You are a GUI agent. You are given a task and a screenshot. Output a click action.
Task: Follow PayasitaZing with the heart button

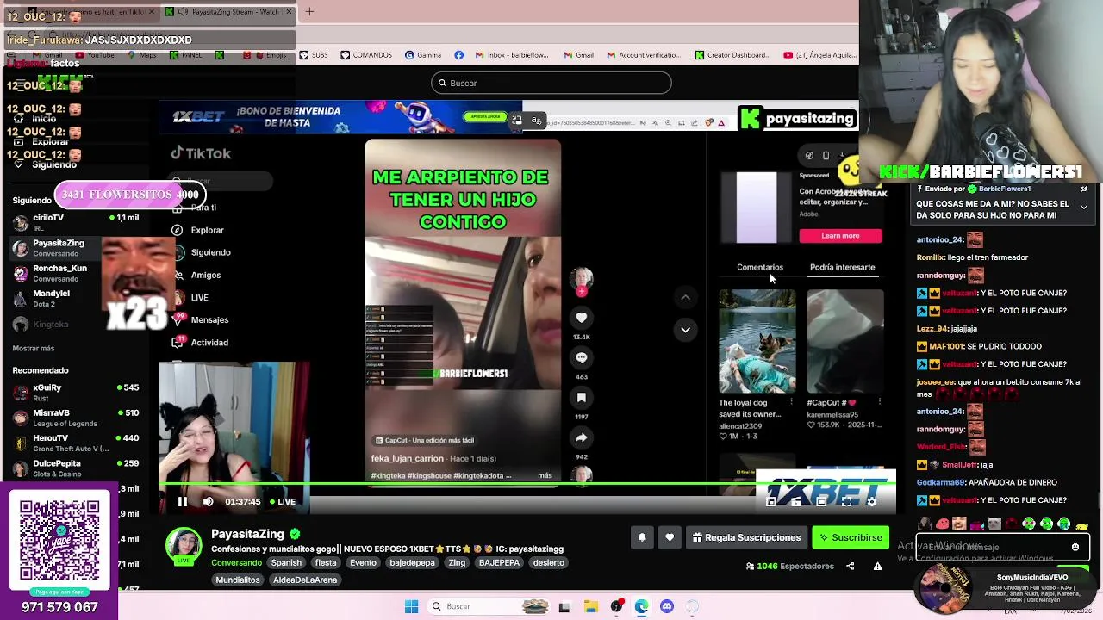point(670,537)
